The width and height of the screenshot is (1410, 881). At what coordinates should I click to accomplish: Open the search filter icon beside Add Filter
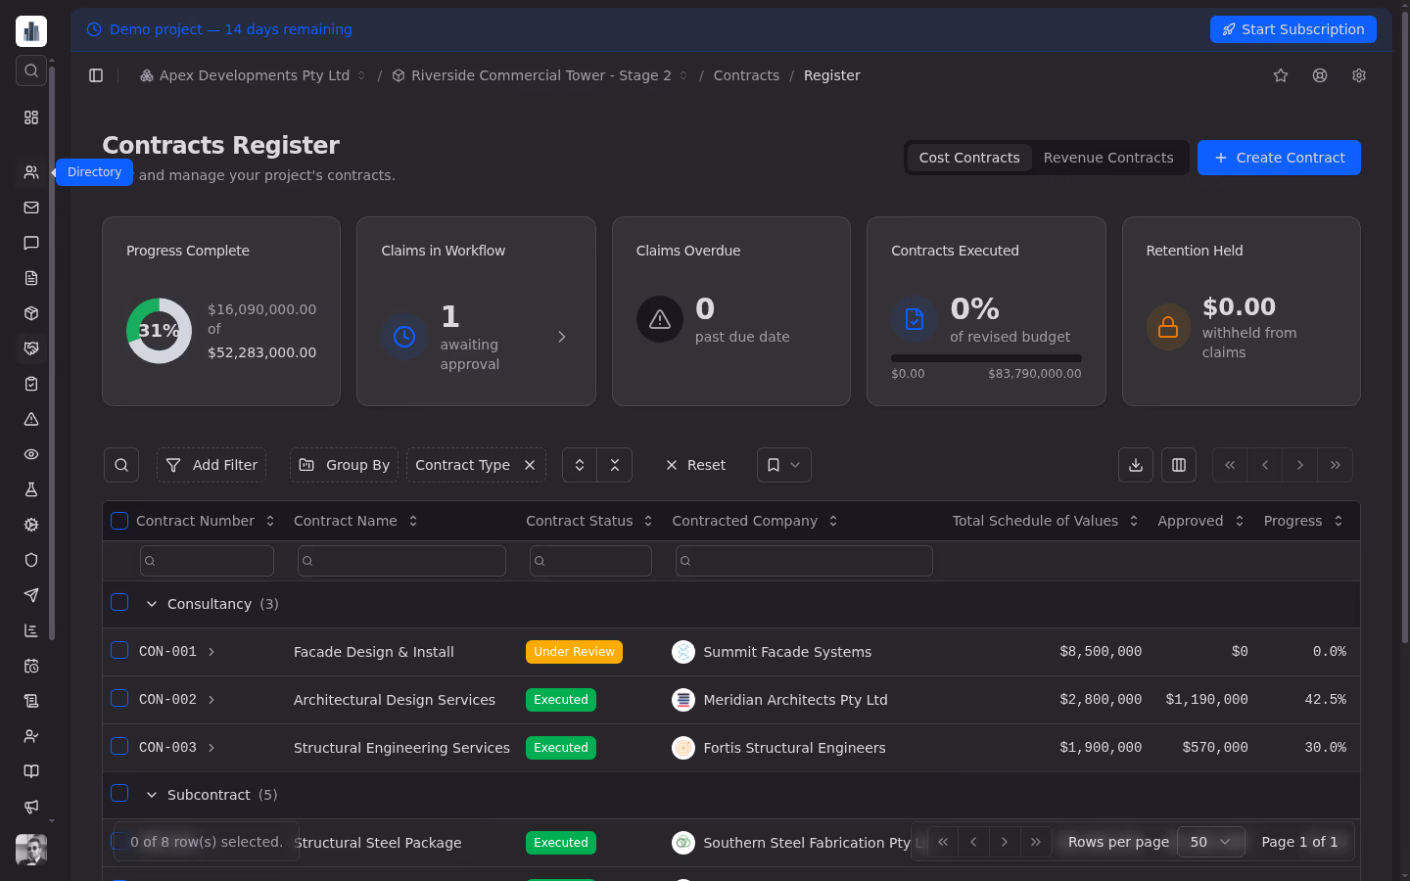(120, 465)
